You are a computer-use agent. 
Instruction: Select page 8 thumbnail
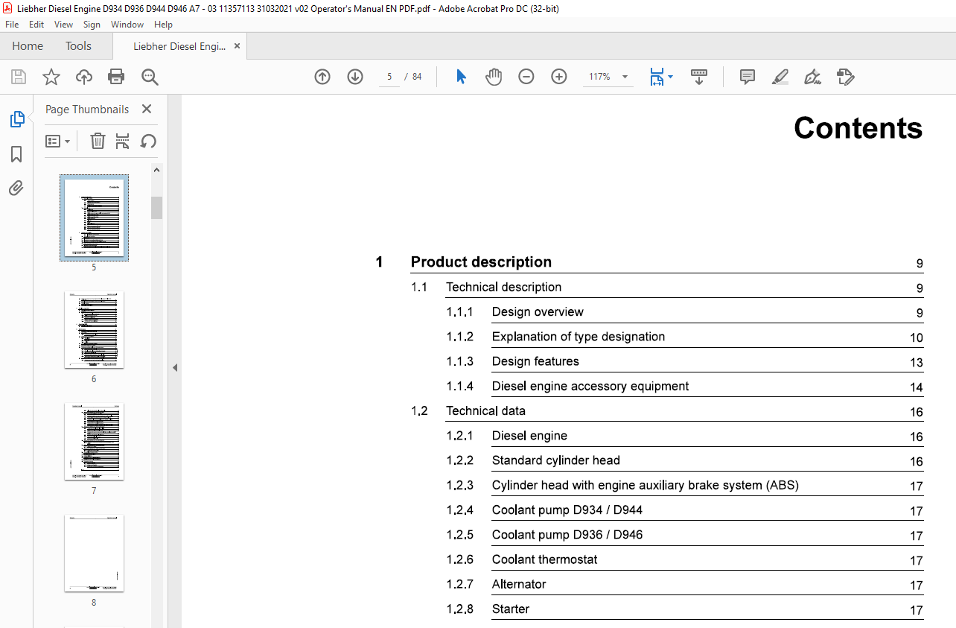(94, 554)
